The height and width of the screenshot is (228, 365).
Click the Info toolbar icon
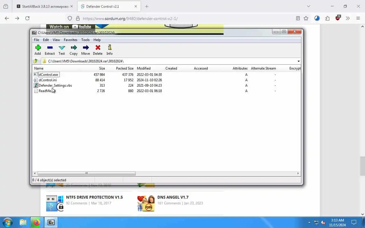click(109, 50)
